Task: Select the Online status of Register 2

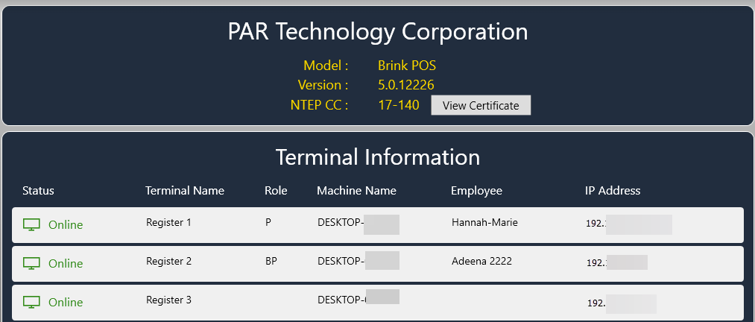Action: [66, 263]
